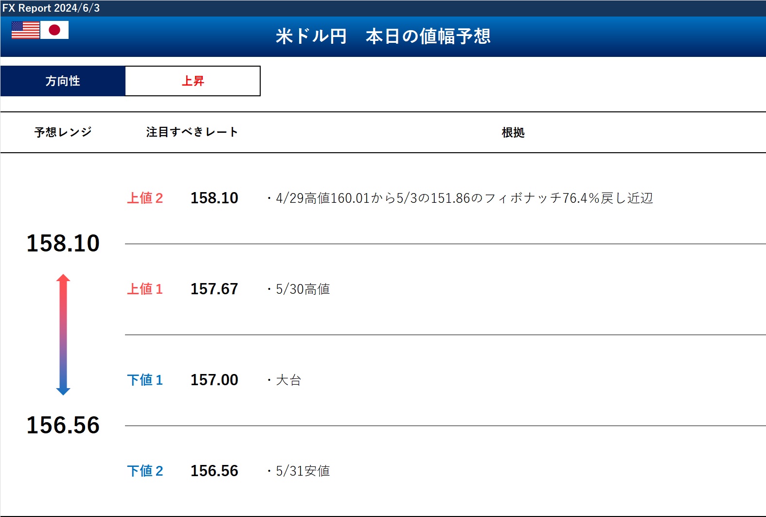Select the 上値１ label
This screenshot has width=766, height=517.
[x=145, y=289]
